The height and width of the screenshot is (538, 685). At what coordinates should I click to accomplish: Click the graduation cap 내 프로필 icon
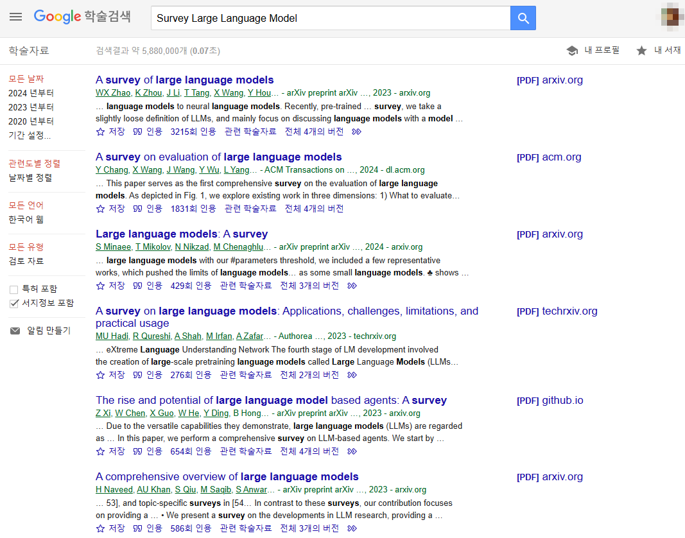(572, 51)
